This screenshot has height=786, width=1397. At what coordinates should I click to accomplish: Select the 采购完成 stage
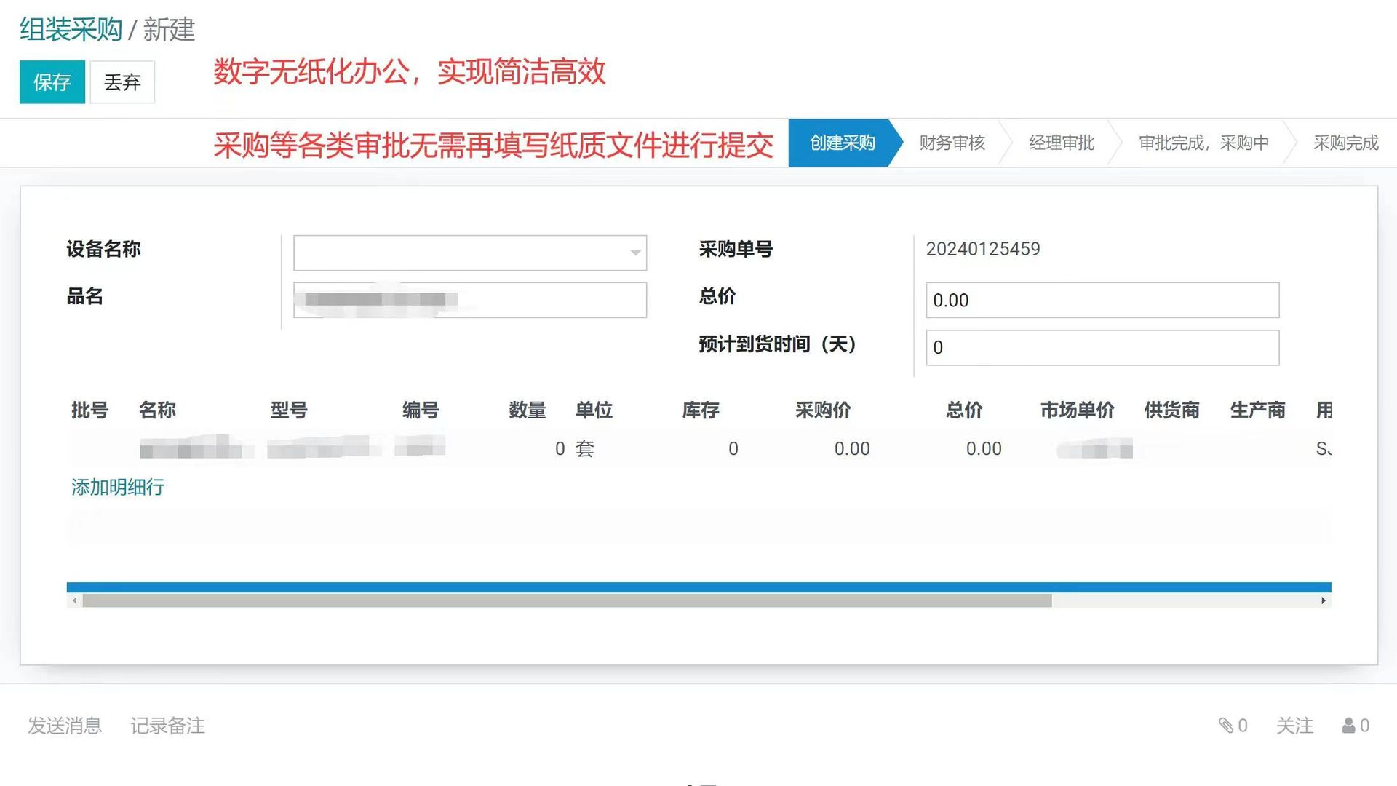click(x=1345, y=143)
